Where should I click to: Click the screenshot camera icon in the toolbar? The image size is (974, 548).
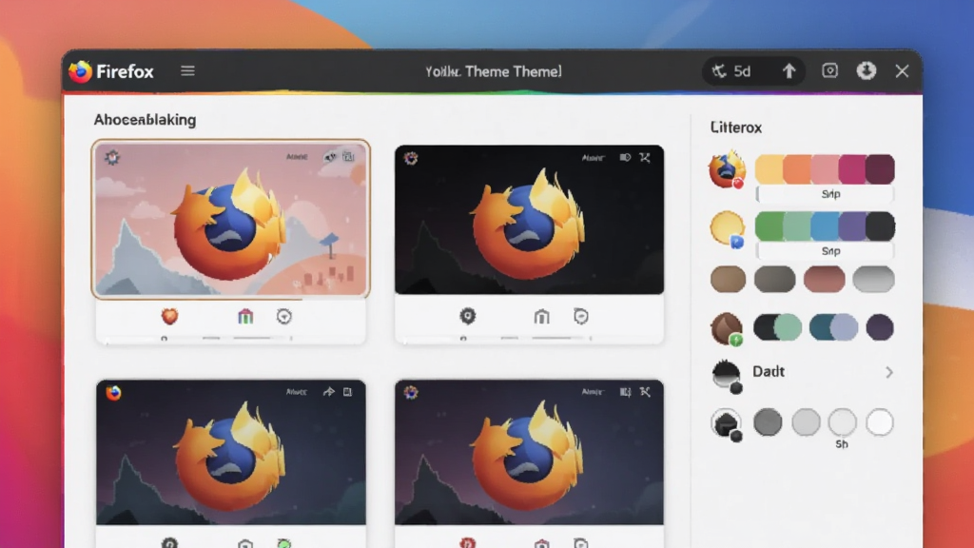coord(829,70)
